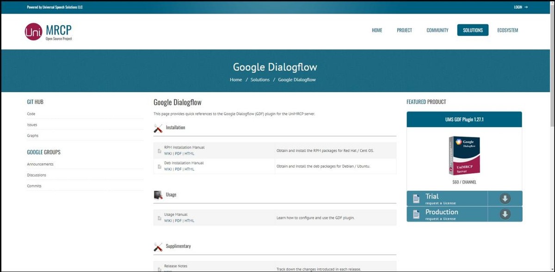This screenshot has width=555, height=272.
Task: Open the HOME menu item
Action: point(377,30)
